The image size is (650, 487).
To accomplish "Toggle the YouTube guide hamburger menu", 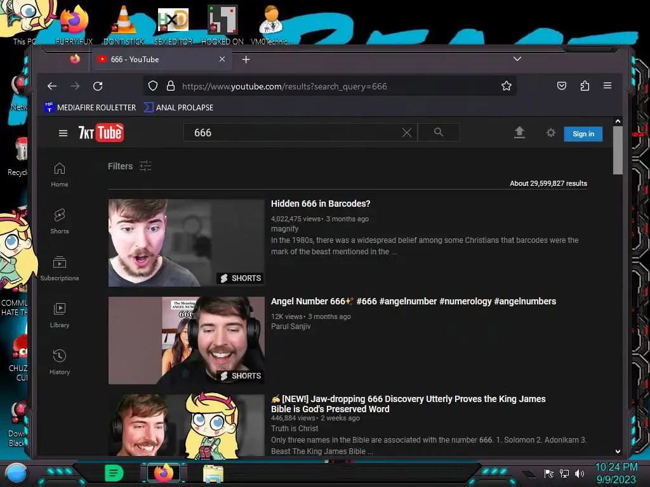I will tap(63, 133).
